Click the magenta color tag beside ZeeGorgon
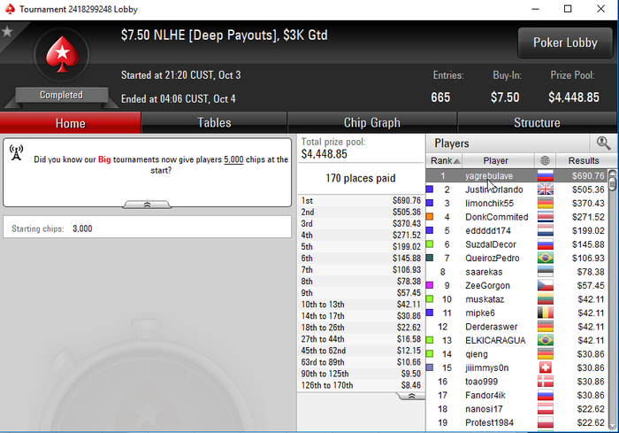 tap(430, 285)
